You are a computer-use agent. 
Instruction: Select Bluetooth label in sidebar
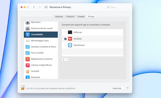[36, 77]
